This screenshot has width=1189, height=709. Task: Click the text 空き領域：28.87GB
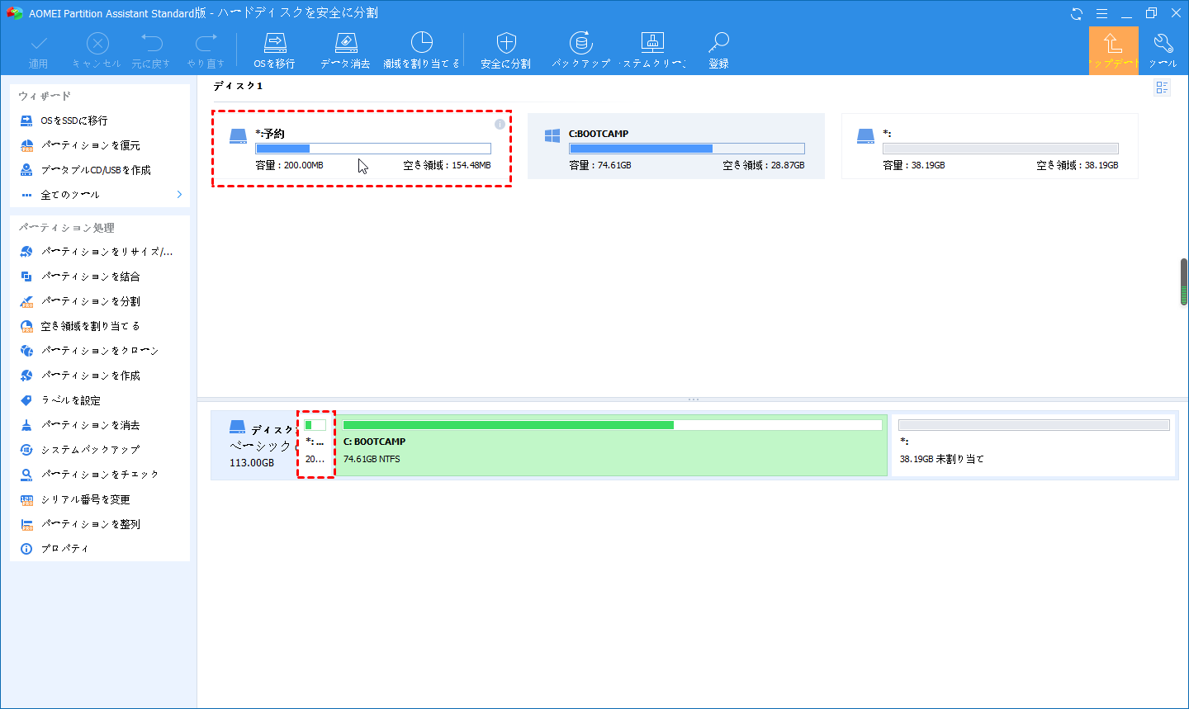[764, 165]
